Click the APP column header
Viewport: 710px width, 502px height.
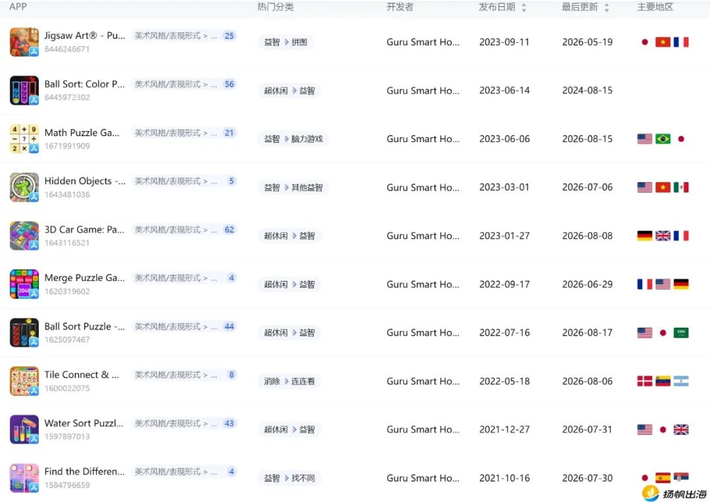pyautogui.click(x=18, y=7)
